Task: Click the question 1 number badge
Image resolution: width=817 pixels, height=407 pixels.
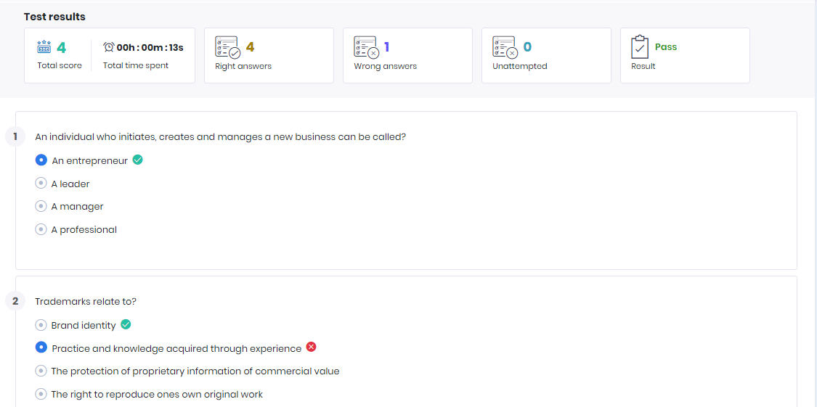Action: point(15,137)
